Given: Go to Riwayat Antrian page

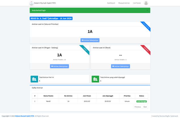Looking at the screenshot, I should point(124,3).
